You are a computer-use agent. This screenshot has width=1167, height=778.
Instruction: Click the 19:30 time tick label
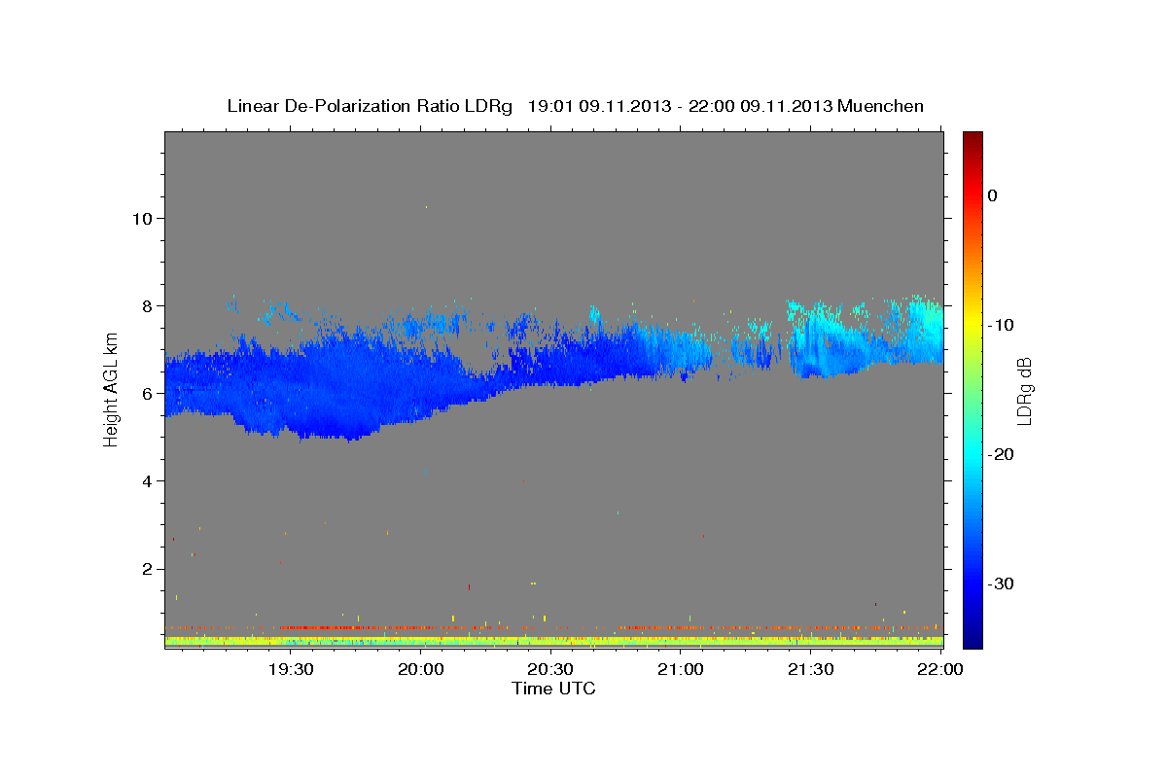(x=290, y=669)
